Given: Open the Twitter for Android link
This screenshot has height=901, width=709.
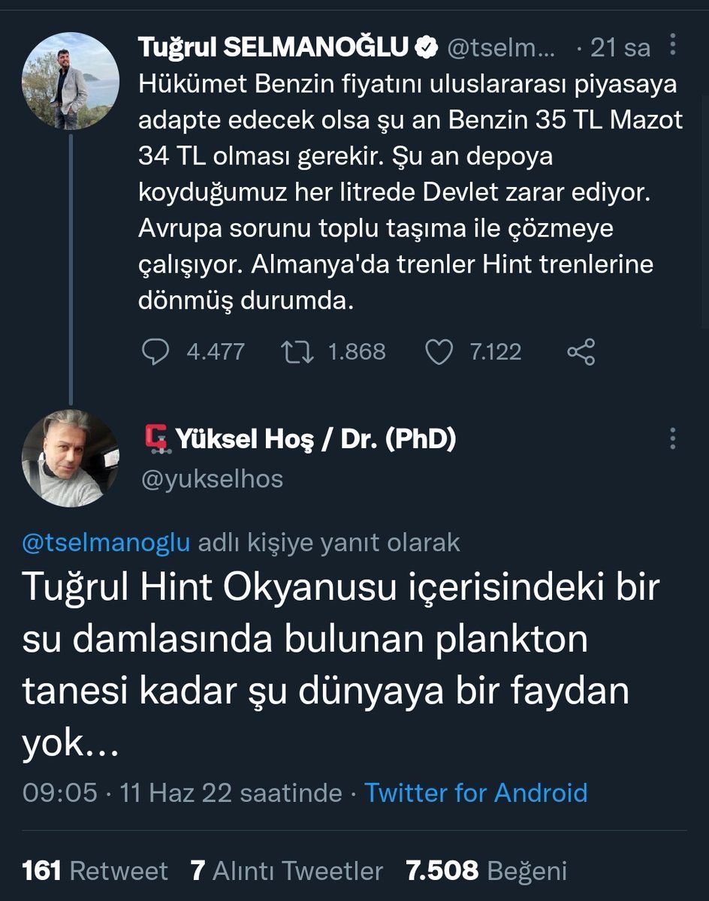Looking at the screenshot, I should point(475,793).
